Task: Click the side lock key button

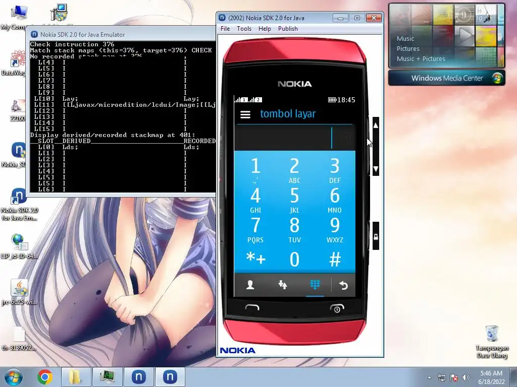Action: [376, 236]
